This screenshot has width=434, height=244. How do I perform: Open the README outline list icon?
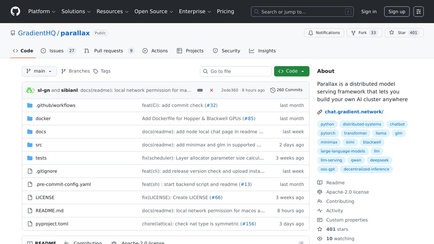301,243
